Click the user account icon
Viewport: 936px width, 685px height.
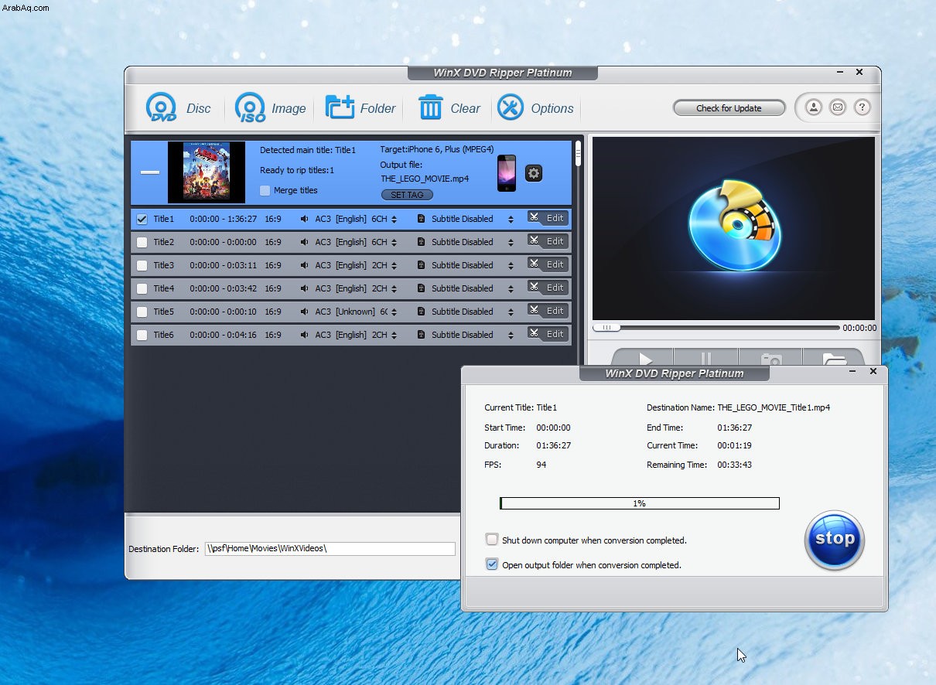[x=813, y=107]
